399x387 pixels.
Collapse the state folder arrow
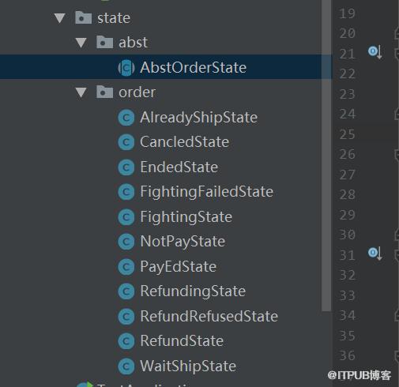coord(60,18)
